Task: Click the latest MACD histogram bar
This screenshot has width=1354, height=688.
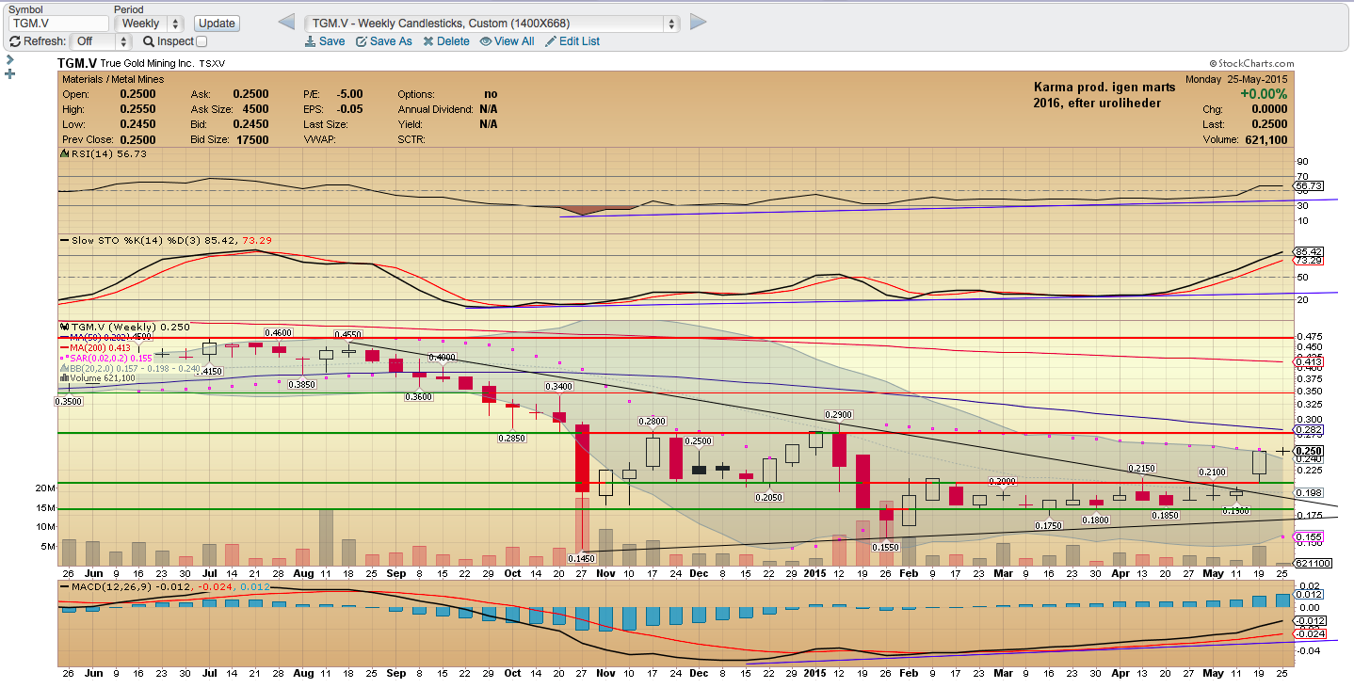Action: tap(1281, 600)
